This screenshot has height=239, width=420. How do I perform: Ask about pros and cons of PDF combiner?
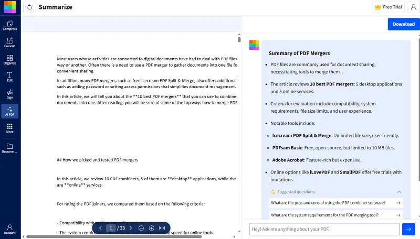point(335,203)
